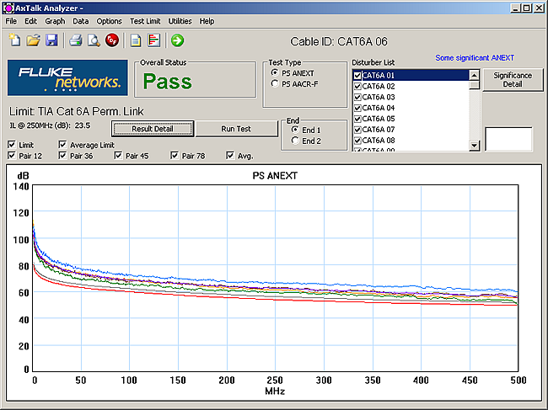Uncheck disturber CAT6A 02
548x410 pixels.
357,86
